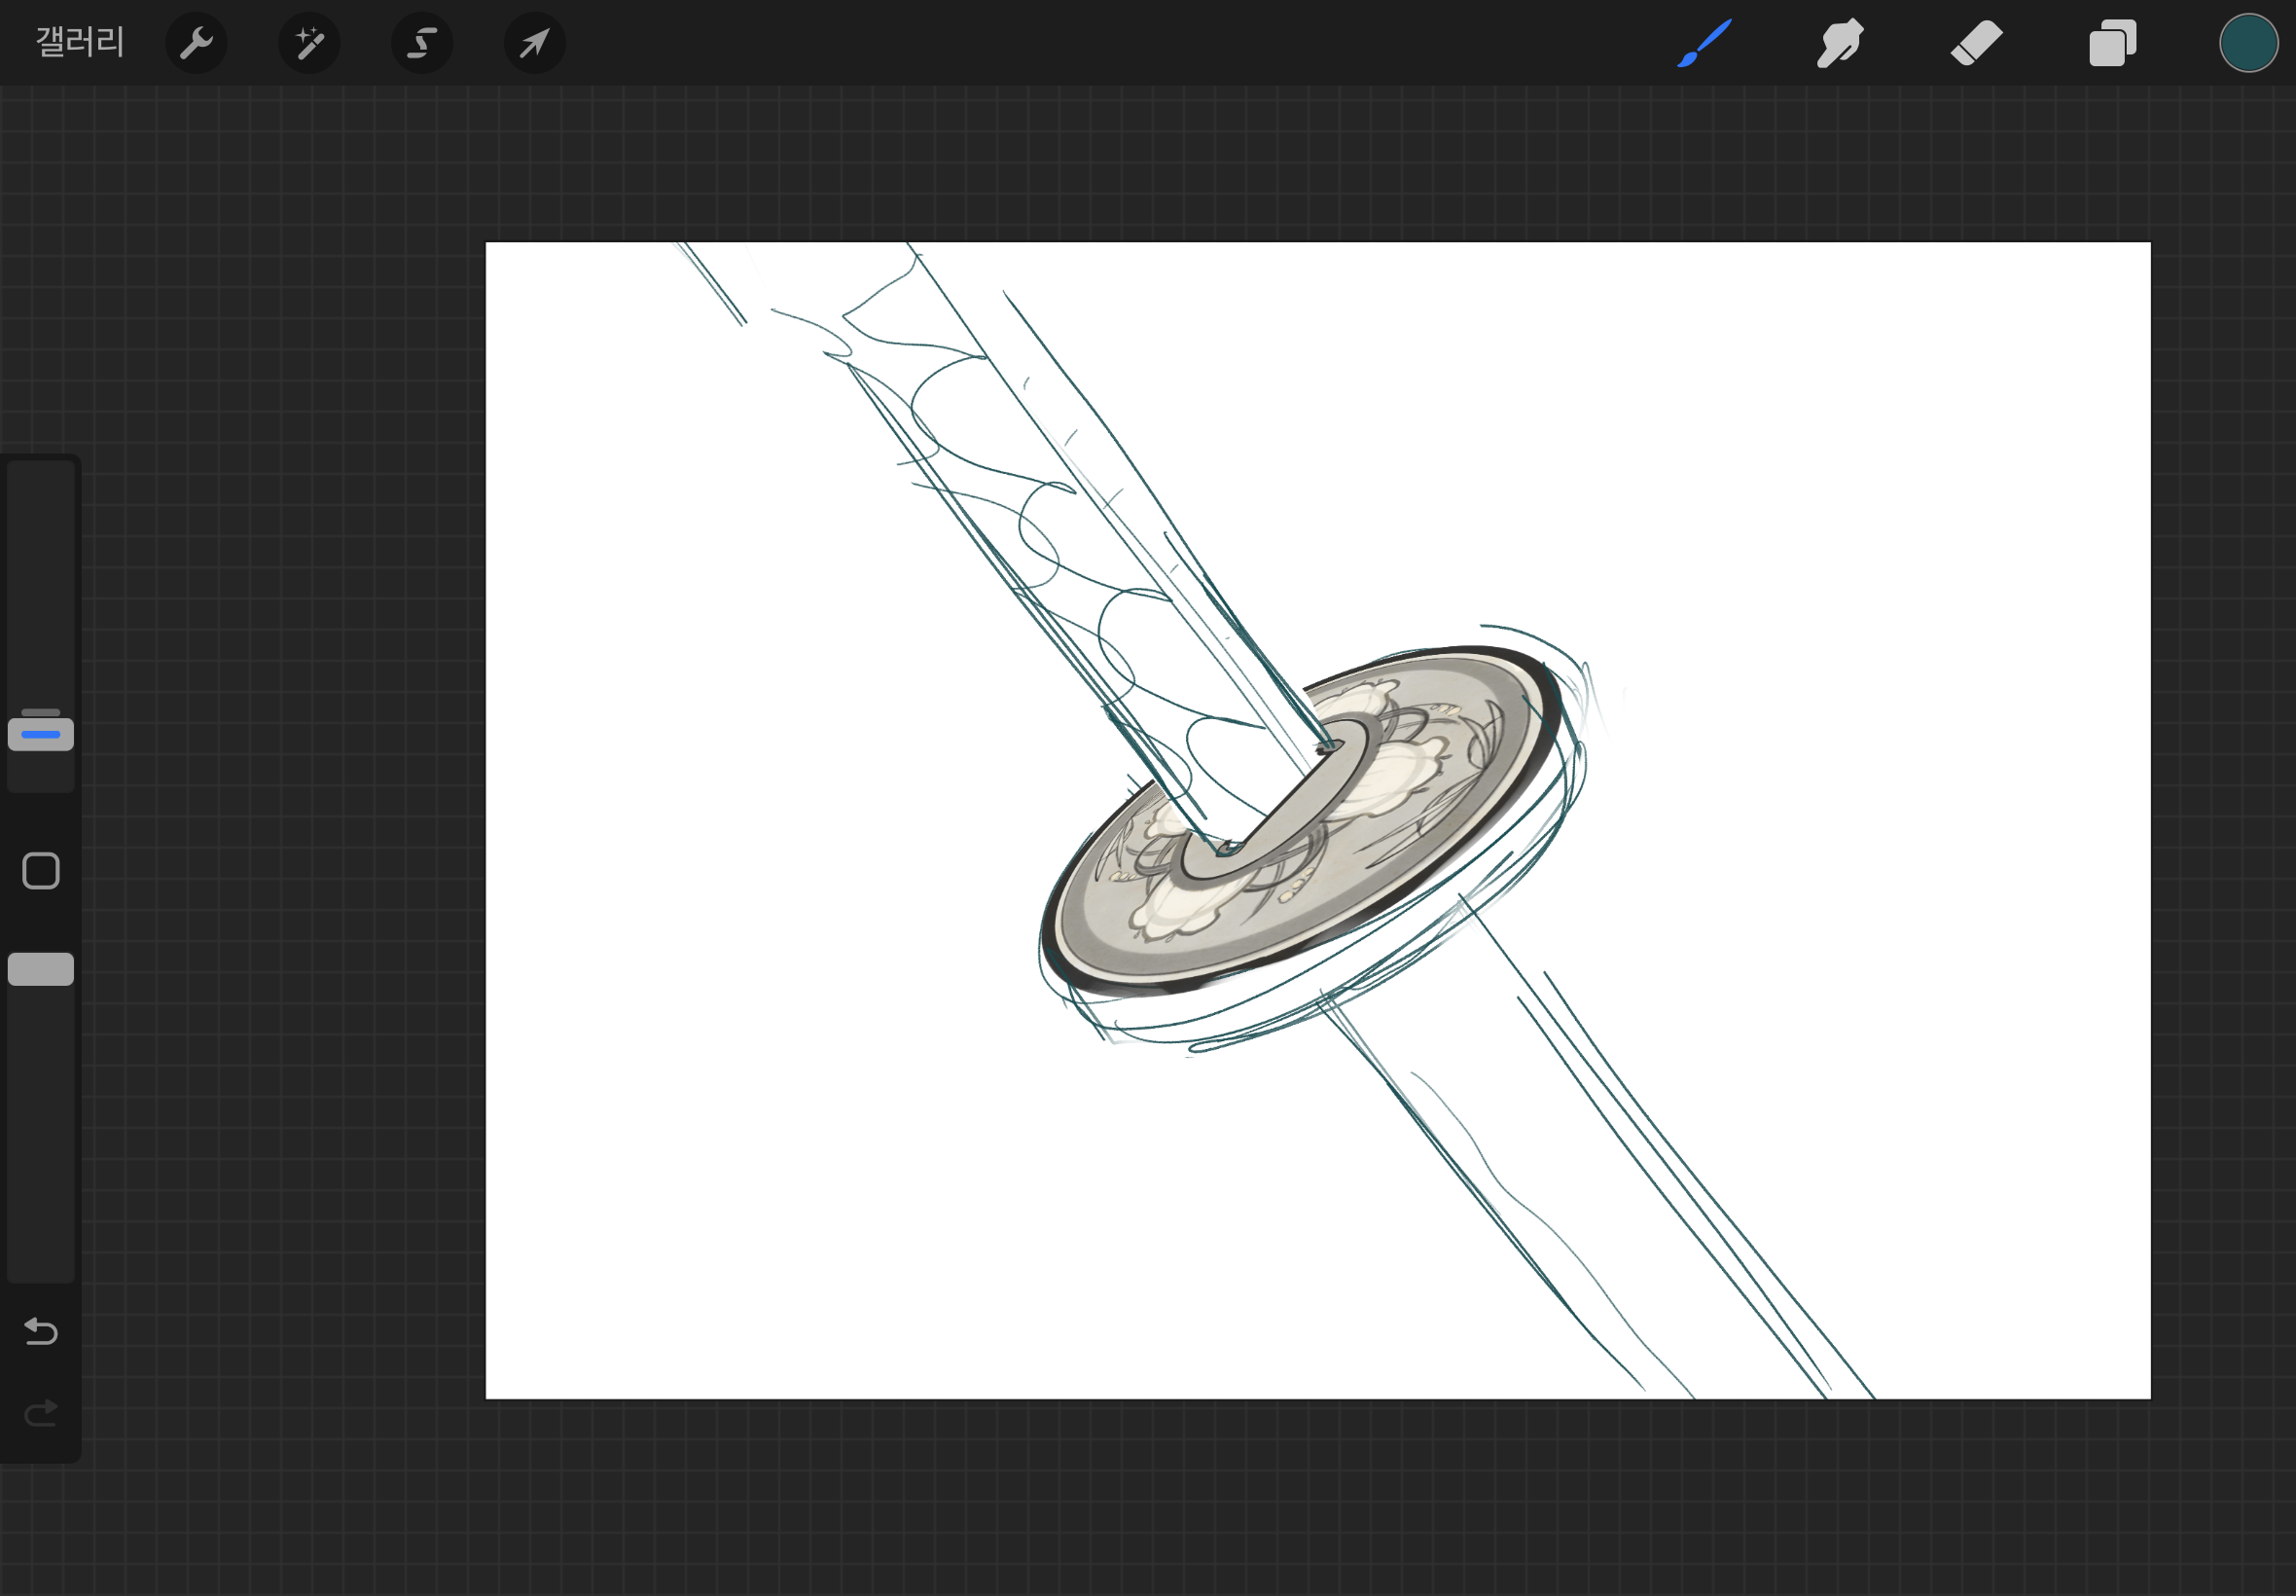This screenshot has width=2296, height=1596.
Task: Tap the square modify eyedropper button
Action: (41, 871)
